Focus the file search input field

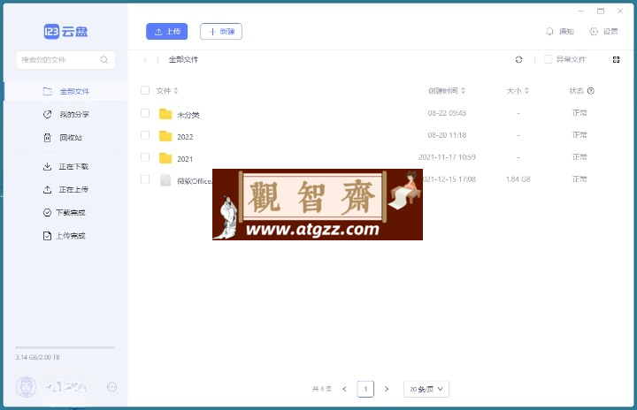[x=65, y=60]
